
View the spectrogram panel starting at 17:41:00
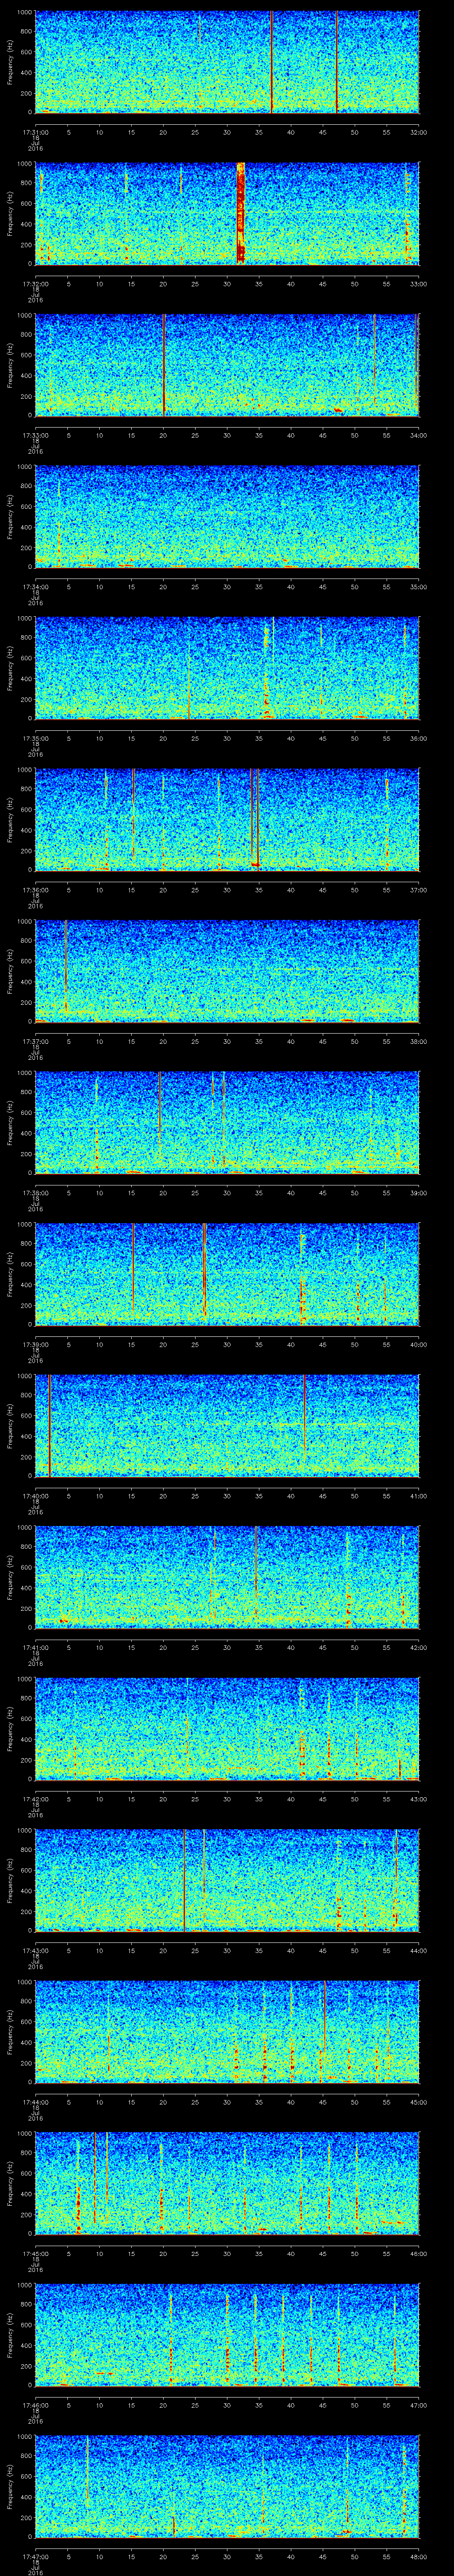(227, 1577)
